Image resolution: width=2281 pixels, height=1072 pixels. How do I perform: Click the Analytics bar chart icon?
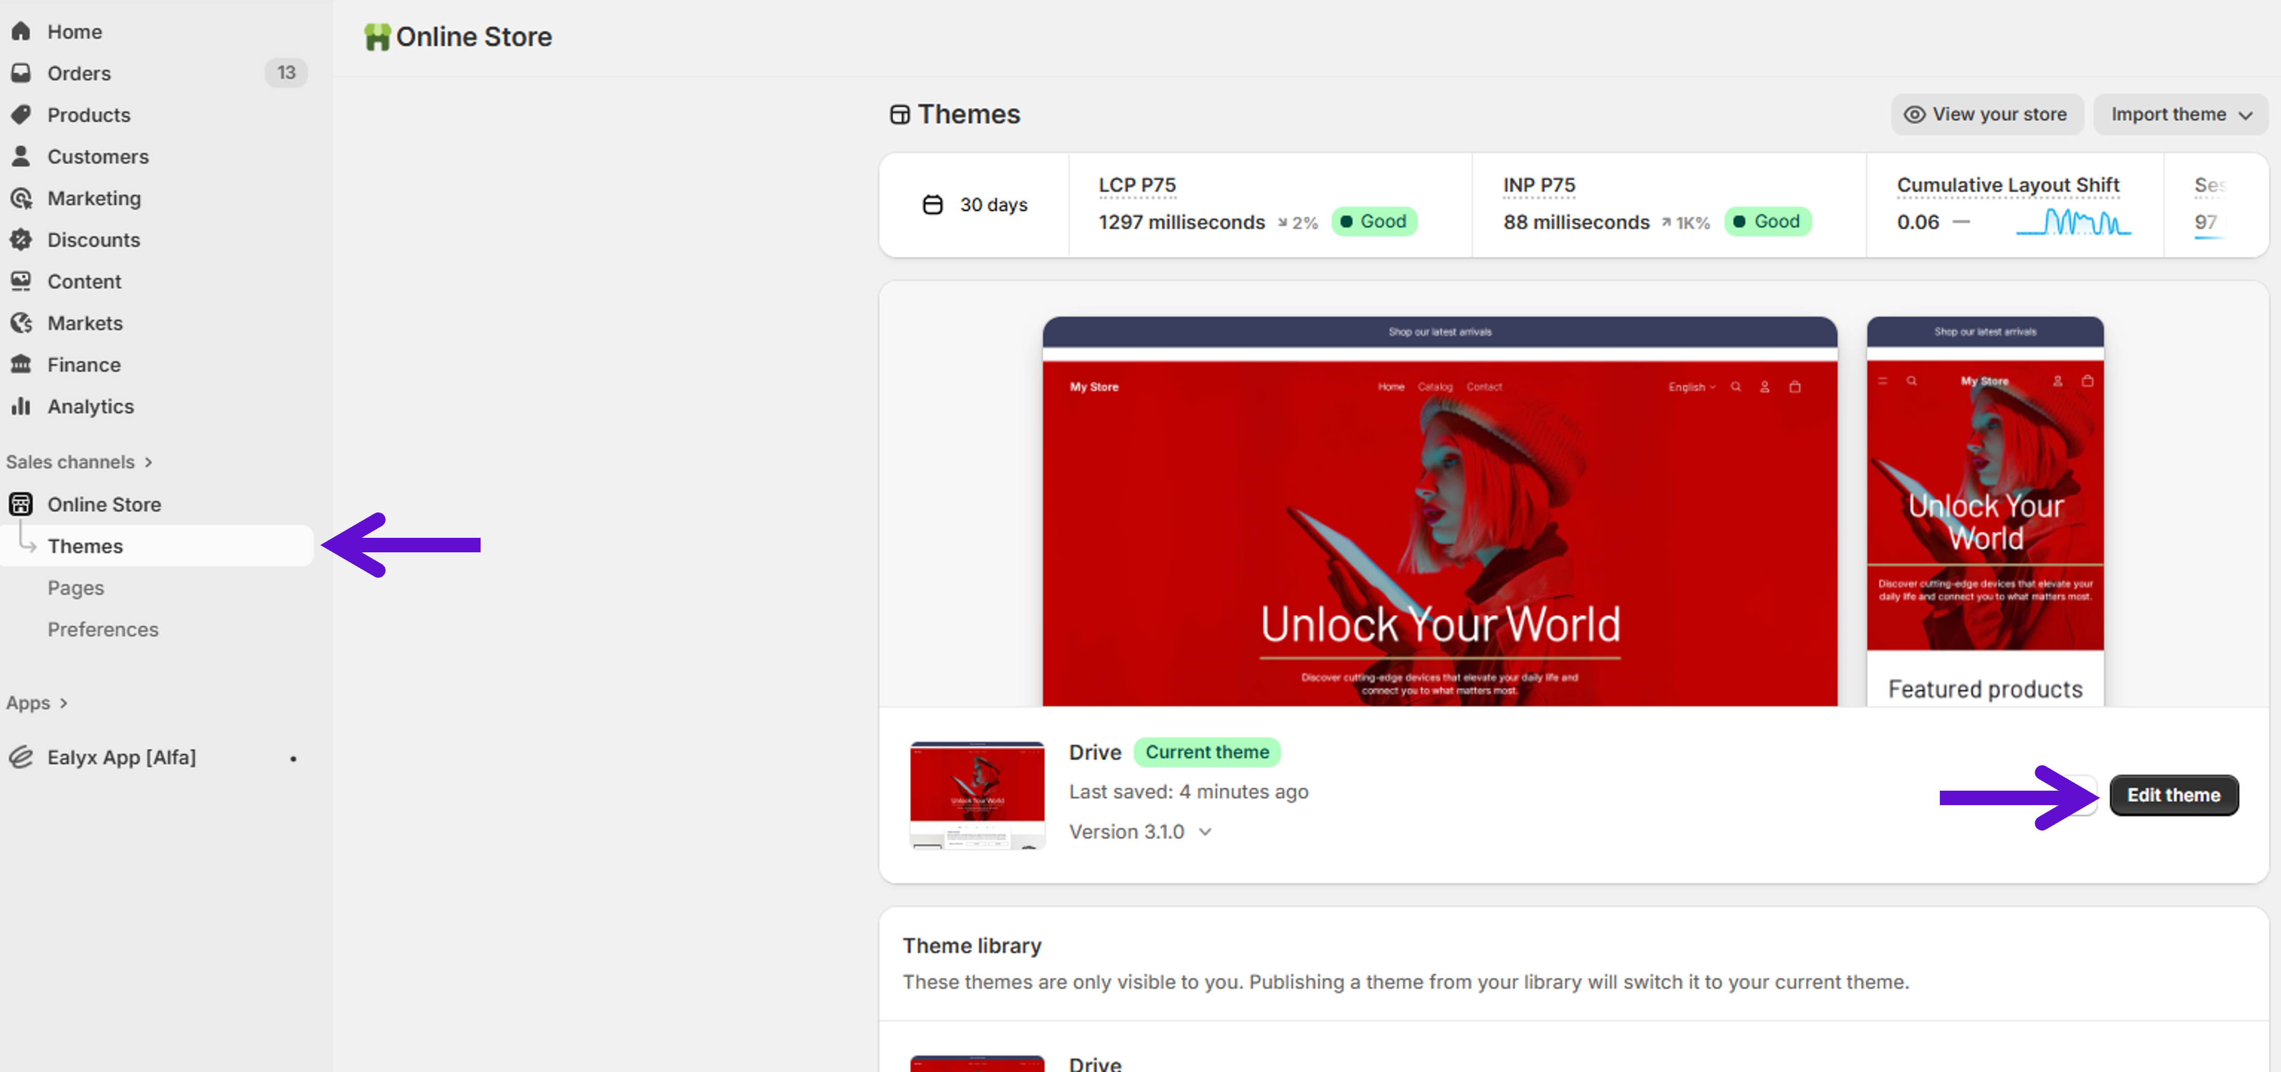[21, 406]
